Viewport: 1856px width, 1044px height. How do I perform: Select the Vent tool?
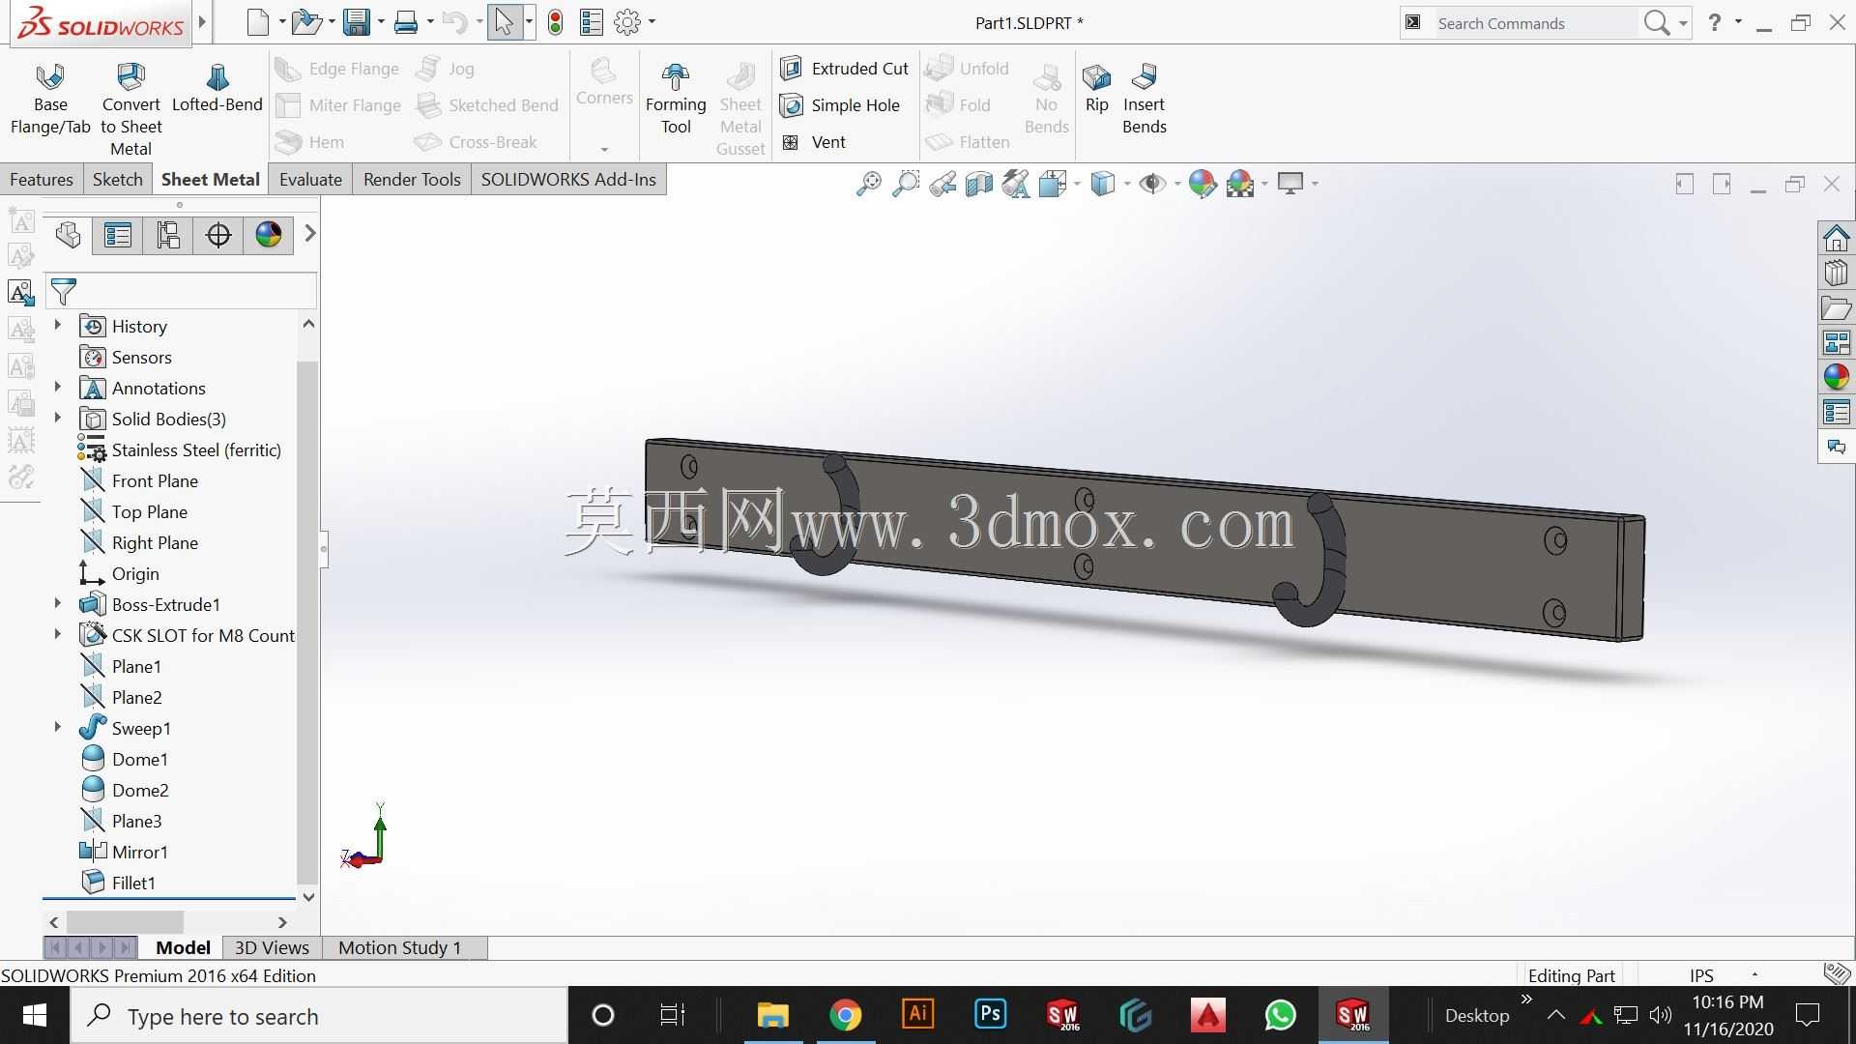pos(813,142)
